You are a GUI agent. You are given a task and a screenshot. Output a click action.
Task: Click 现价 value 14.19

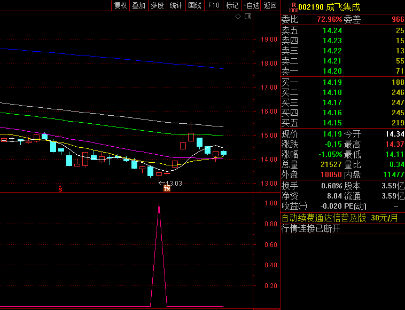click(x=332, y=134)
